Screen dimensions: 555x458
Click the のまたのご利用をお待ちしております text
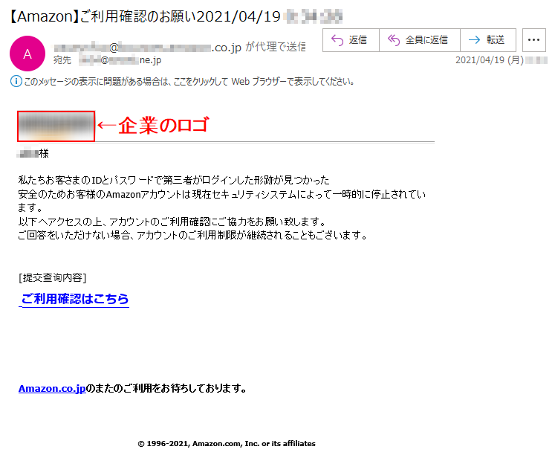[166, 389]
